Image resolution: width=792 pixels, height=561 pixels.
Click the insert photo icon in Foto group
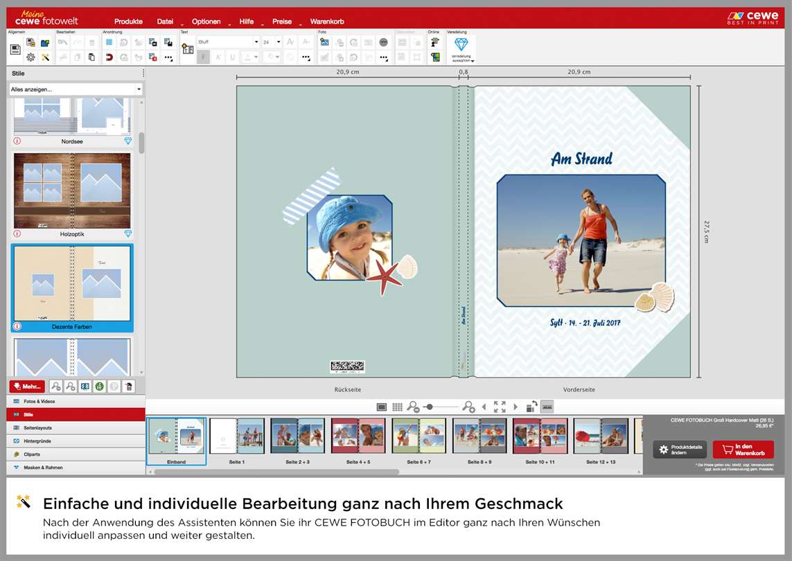pyautogui.click(x=324, y=42)
